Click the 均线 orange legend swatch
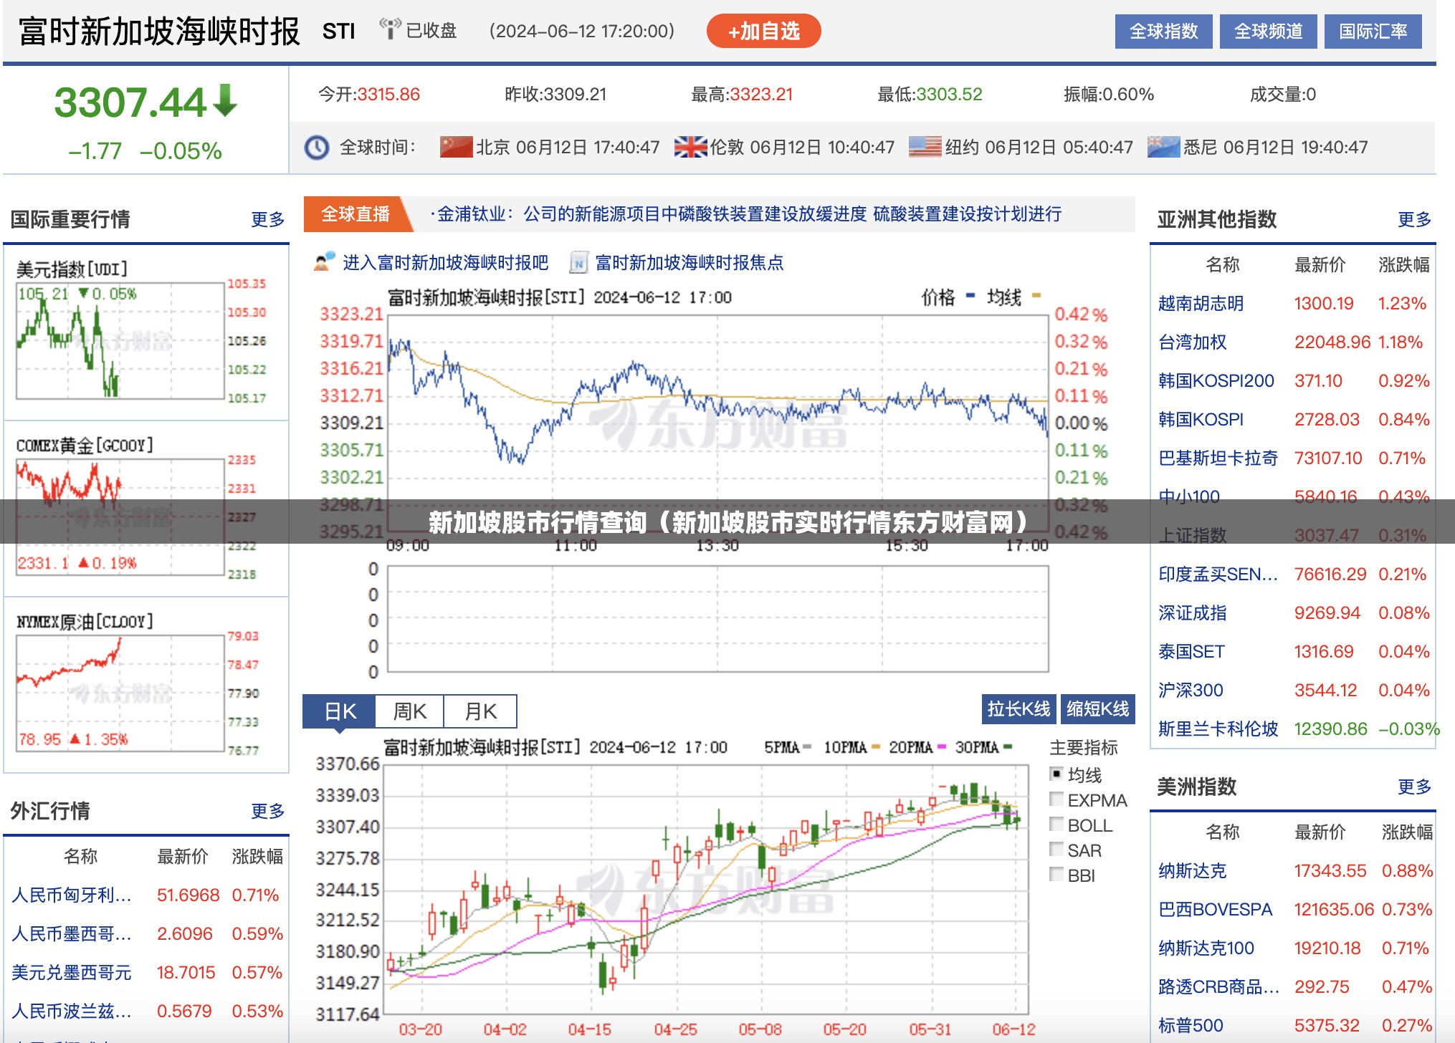 click(x=1036, y=295)
